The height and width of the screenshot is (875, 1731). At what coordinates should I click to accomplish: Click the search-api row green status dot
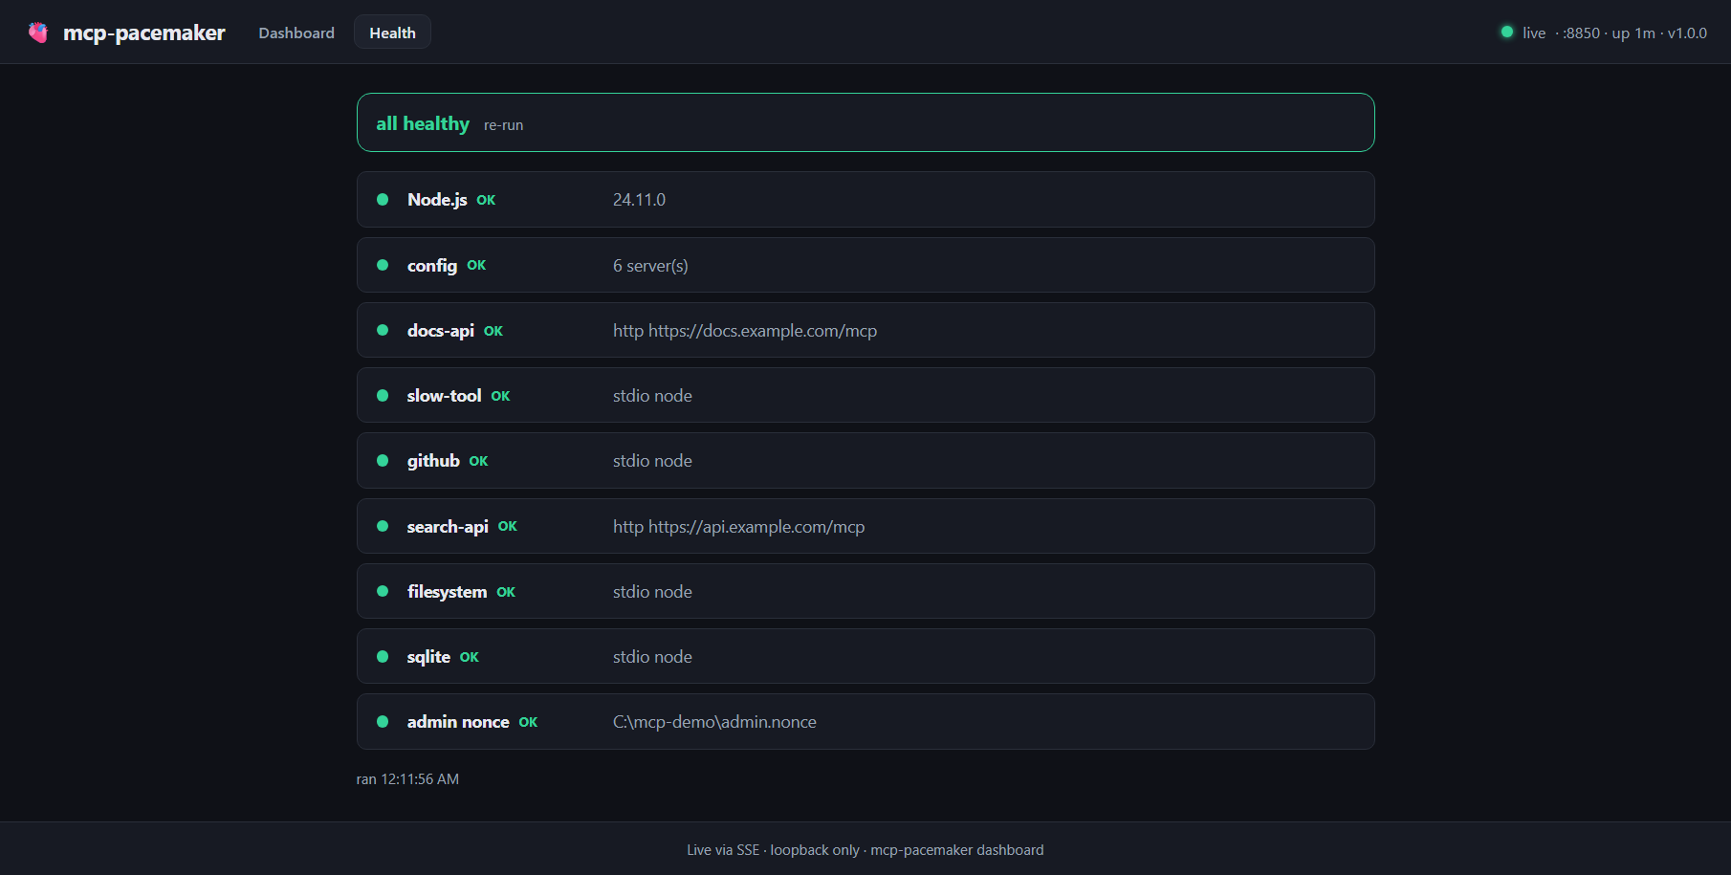pyautogui.click(x=383, y=526)
